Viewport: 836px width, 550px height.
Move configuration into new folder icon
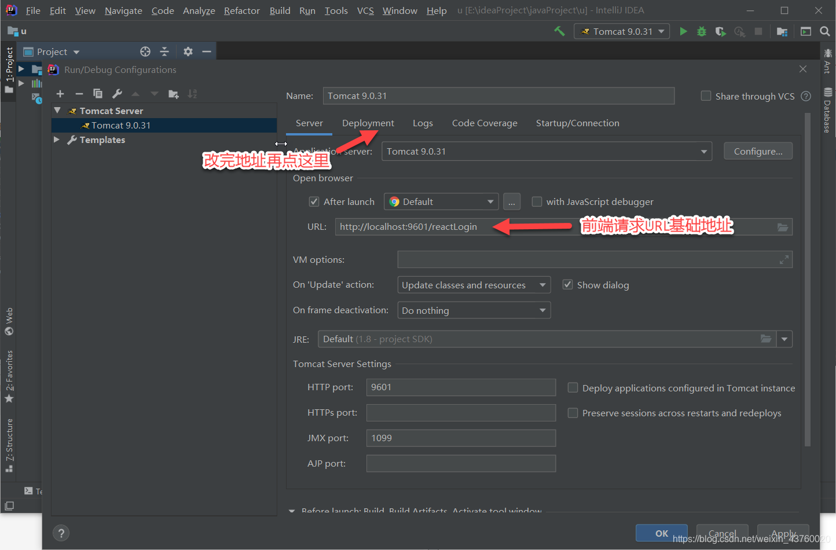pos(174,94)
